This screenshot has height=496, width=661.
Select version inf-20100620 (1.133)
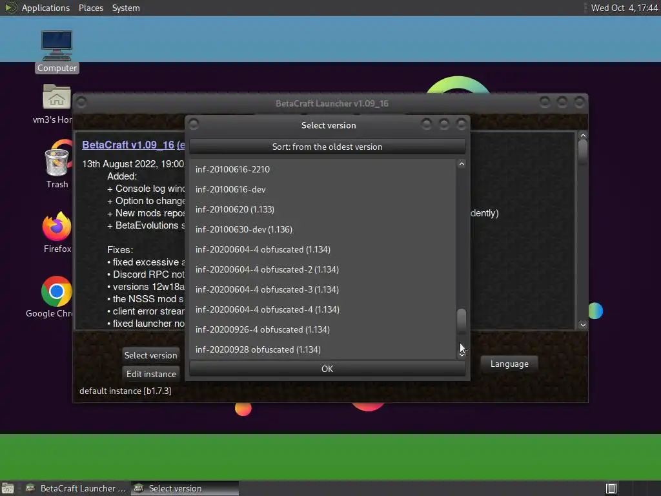[323, 209]
